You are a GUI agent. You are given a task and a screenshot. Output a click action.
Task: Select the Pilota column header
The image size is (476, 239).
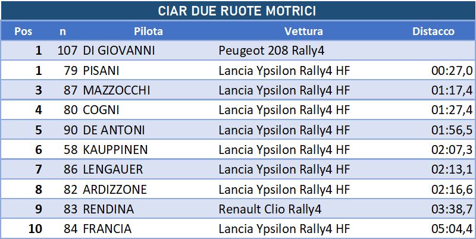coord(148,32)
